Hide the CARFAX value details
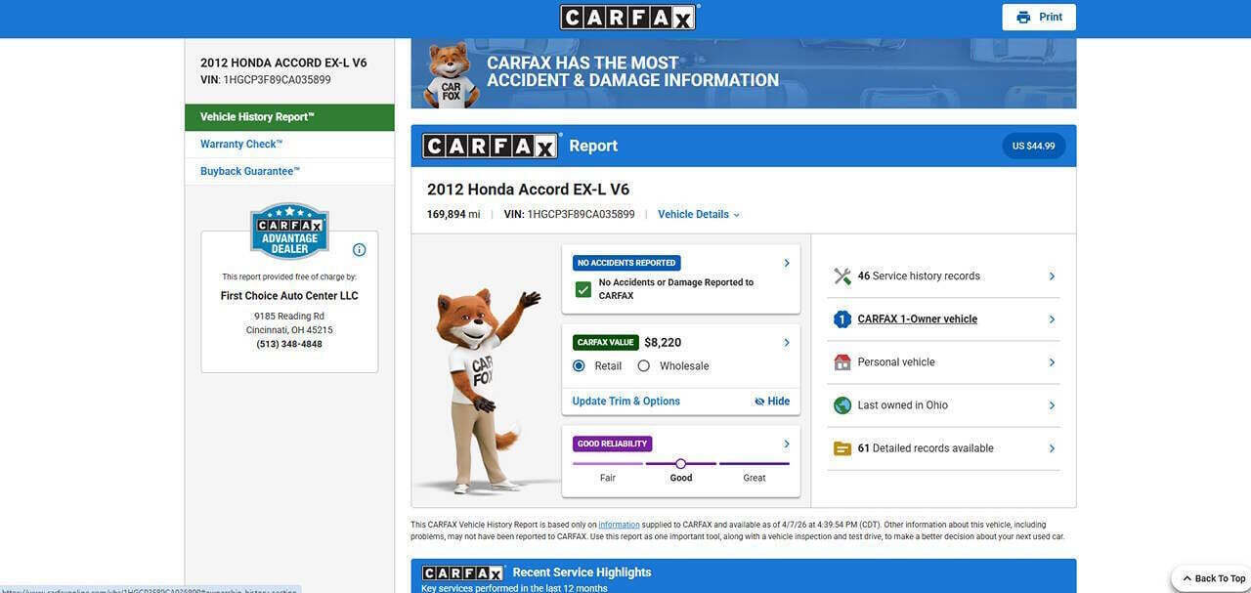 tap(772, 402)
